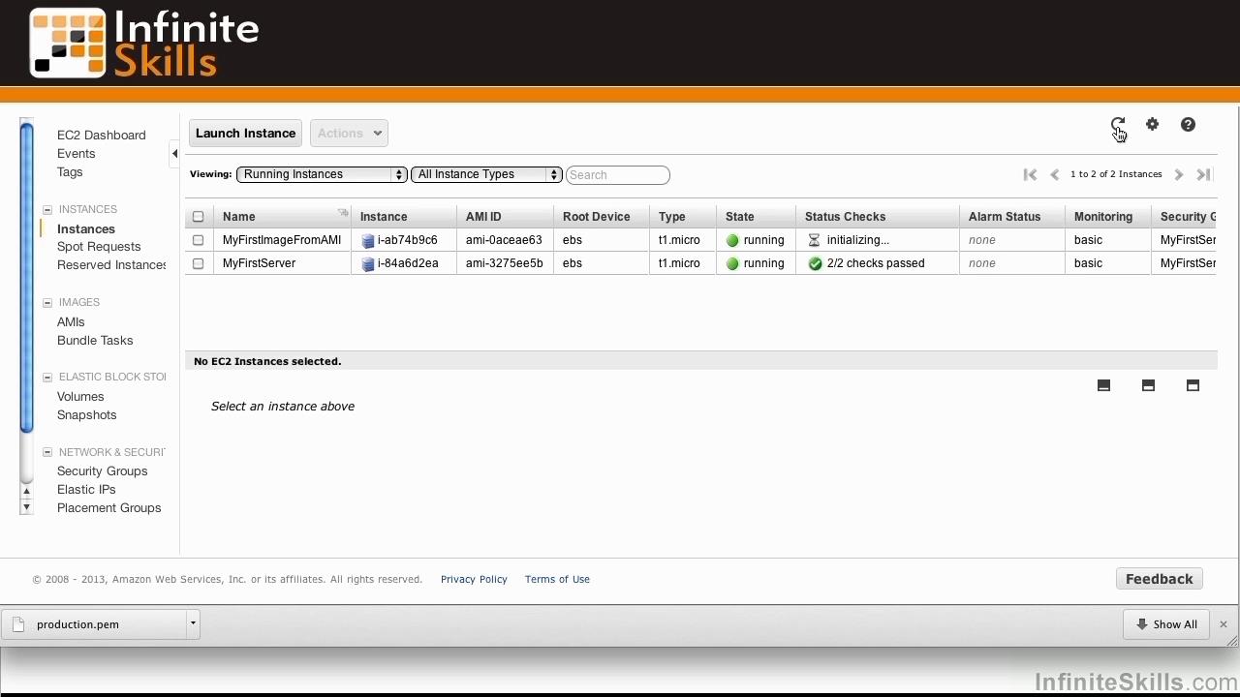Click the production.pem downloaded file
Viewport: 1240px width, 697px height.
(95, 624)
